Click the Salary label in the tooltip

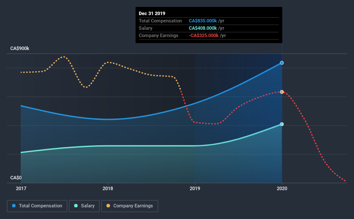[x=145, y=28]
